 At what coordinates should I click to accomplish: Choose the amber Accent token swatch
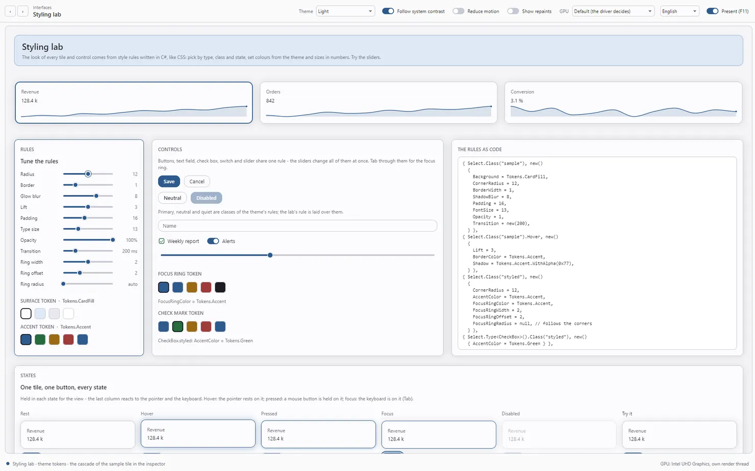(x=54, y=340)
